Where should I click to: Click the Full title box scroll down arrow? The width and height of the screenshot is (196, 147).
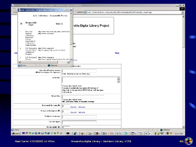118,81
